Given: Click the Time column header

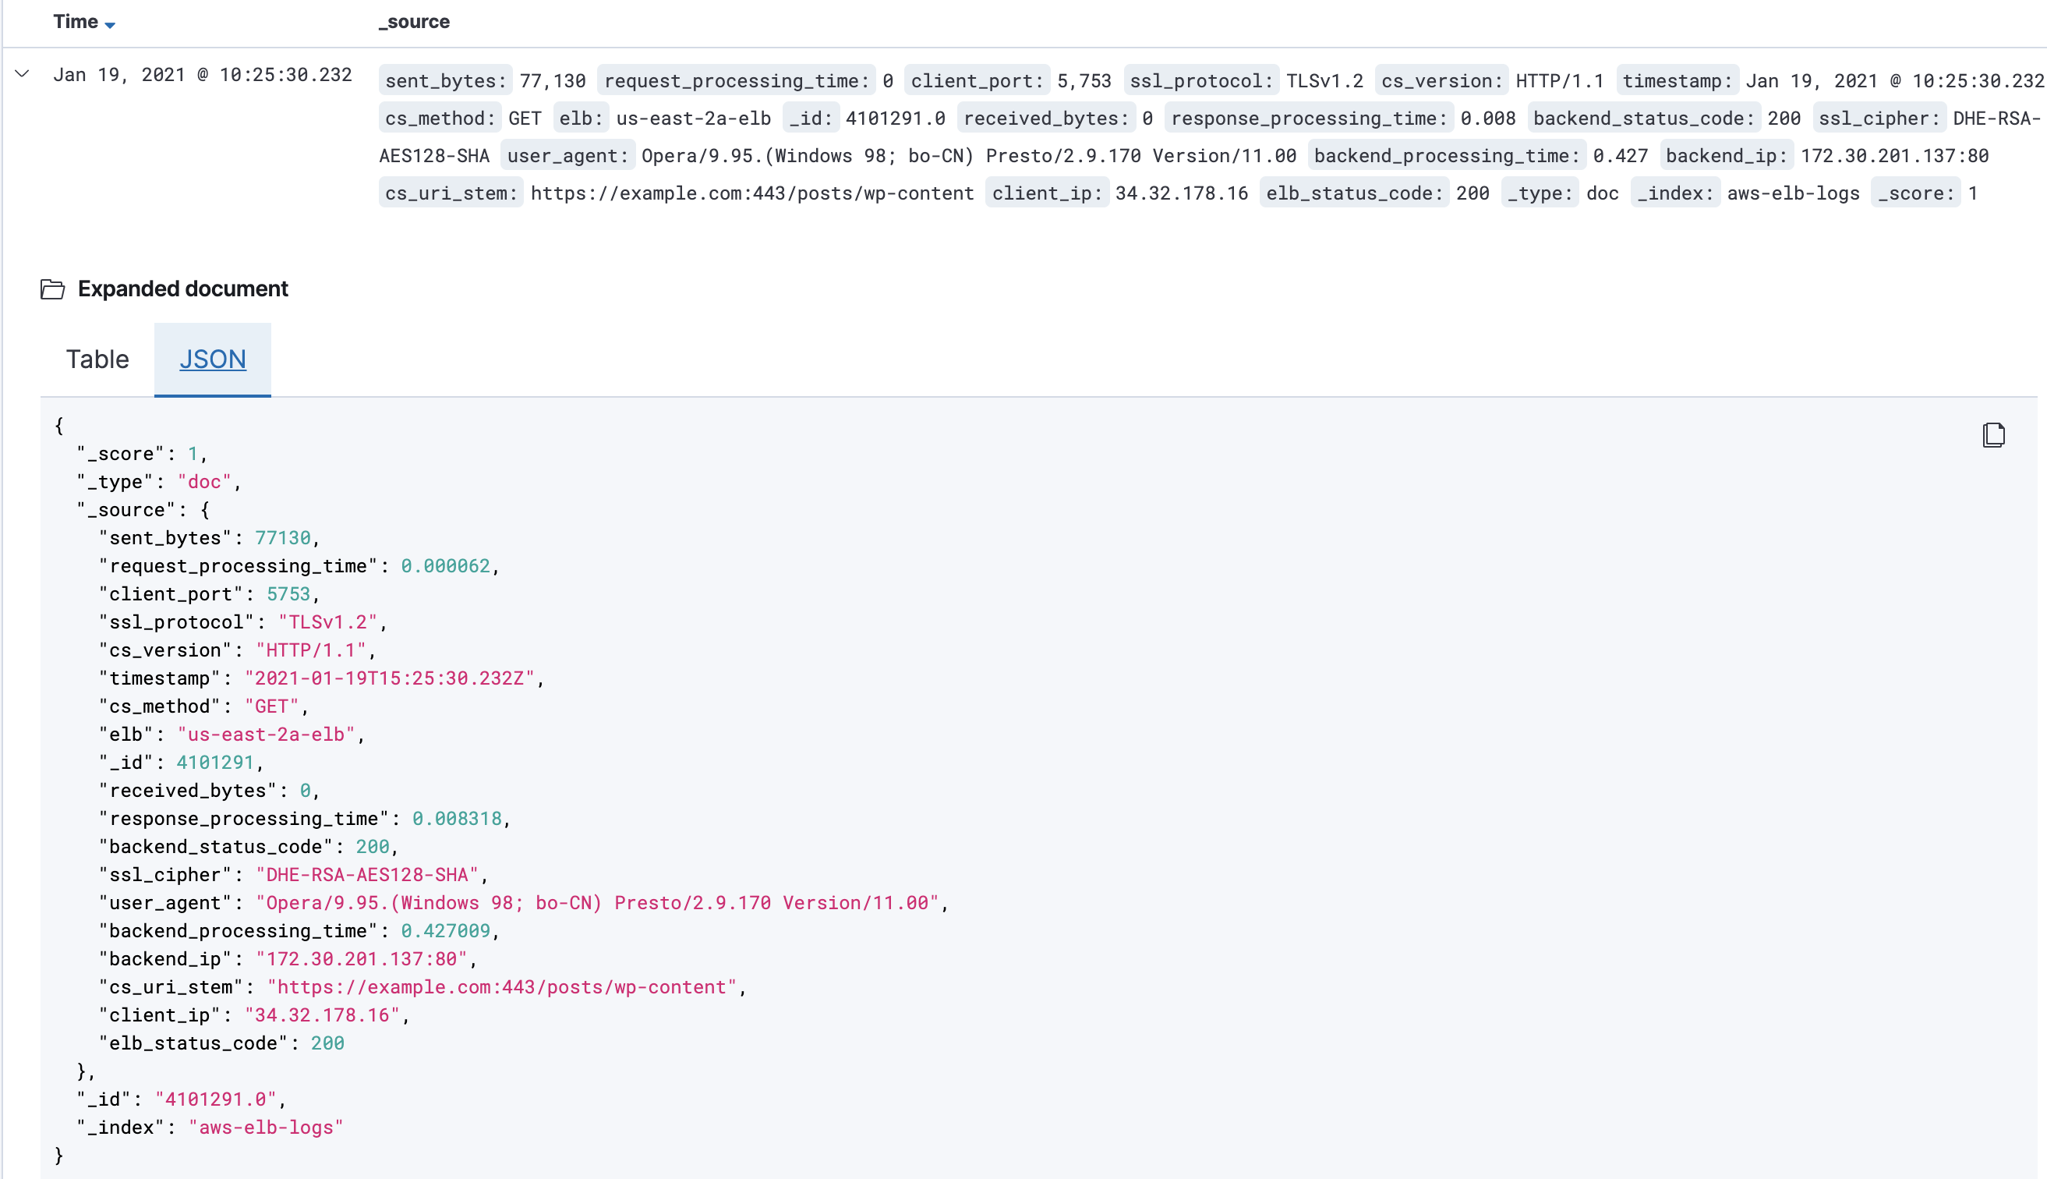Looking at the screenshot, I should (x=76, y=22).
